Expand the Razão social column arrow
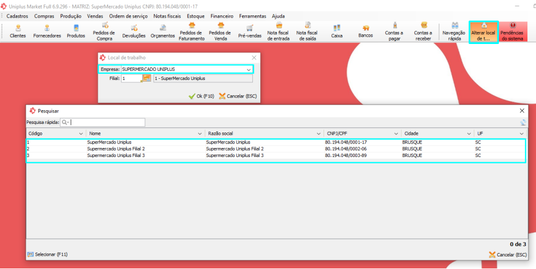The height and width of the screenshot is (269, 536). 319,134
